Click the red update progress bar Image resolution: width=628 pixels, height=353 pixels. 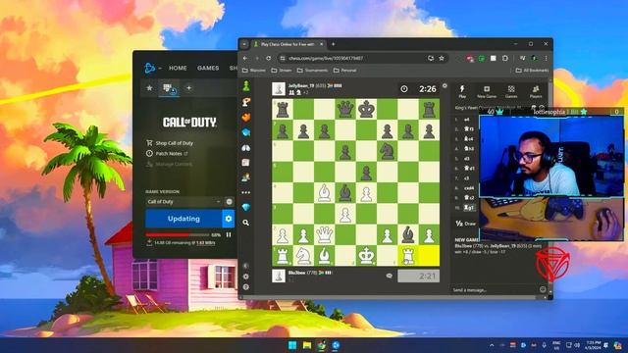pos(178,234)
